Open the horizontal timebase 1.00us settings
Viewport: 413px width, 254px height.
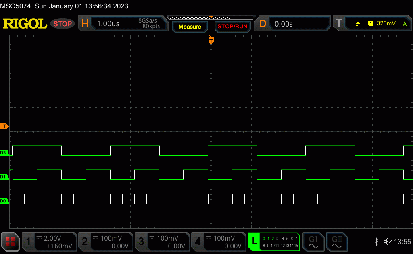123,24
